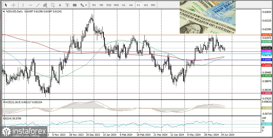Select the H4 timeframe
This screenshot has height=138, width=273.
pos(131,5)
